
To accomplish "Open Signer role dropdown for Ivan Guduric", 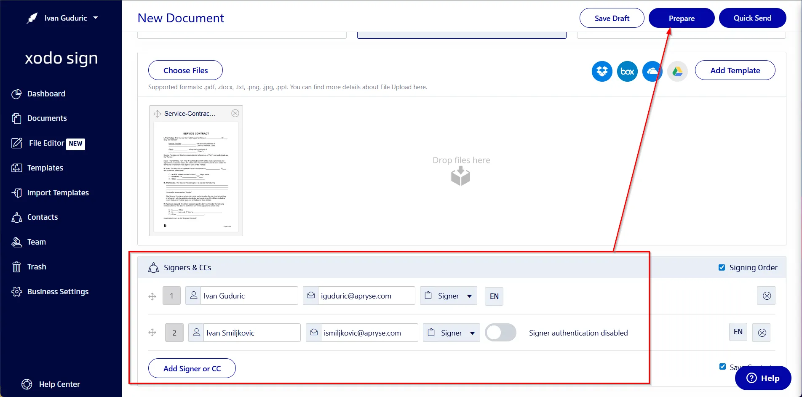I will (449, 296).
